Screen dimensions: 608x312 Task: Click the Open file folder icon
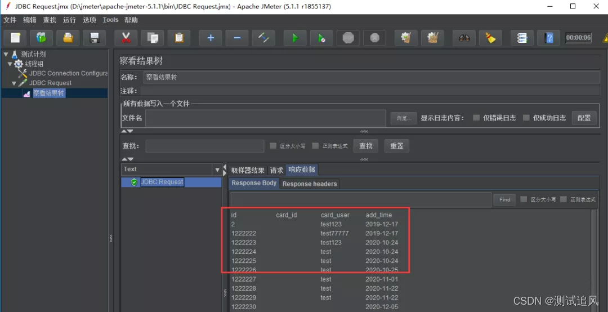(x=68, y=38)
